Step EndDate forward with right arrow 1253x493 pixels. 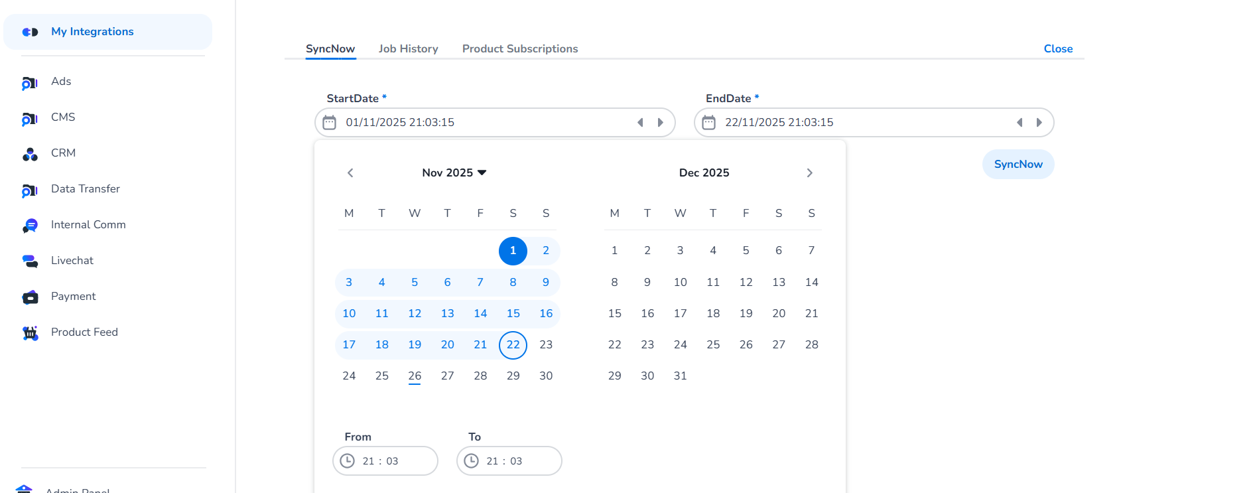[1039, 123]
